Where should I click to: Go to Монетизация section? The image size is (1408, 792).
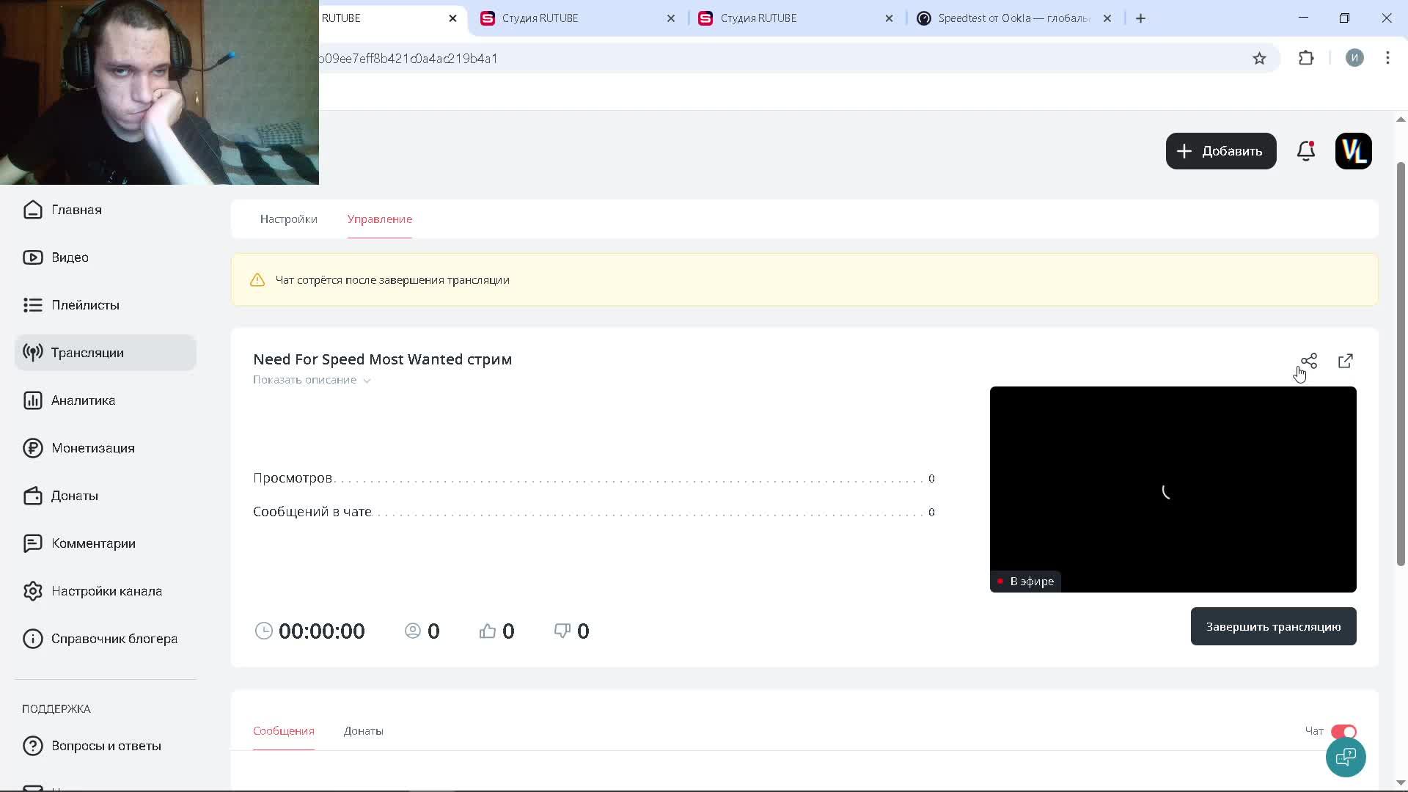(x=92, y=448)
